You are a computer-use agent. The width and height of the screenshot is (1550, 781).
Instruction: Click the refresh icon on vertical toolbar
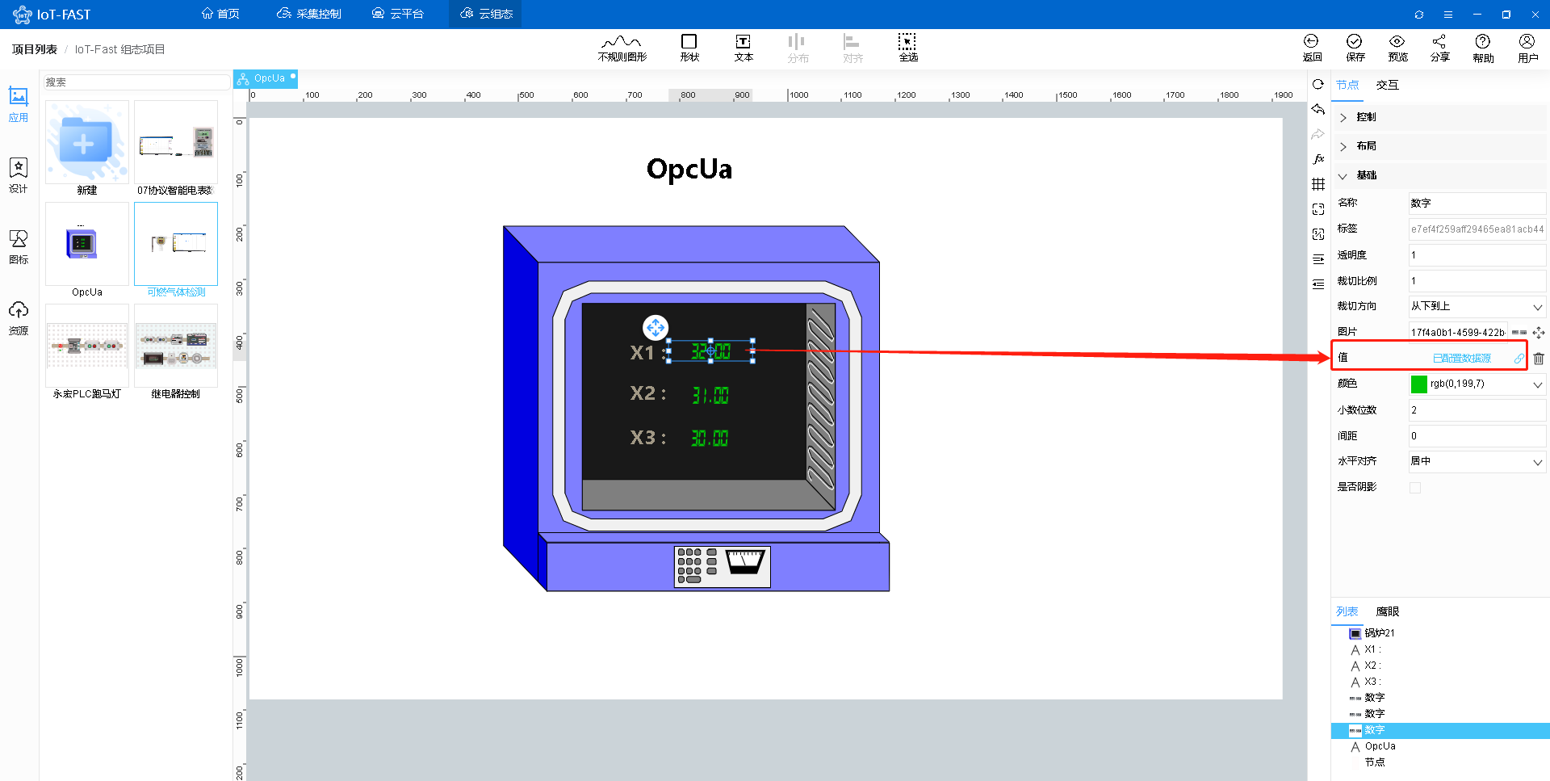1318,84
